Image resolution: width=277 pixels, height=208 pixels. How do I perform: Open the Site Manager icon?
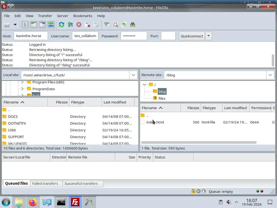(x=7, y=25)
